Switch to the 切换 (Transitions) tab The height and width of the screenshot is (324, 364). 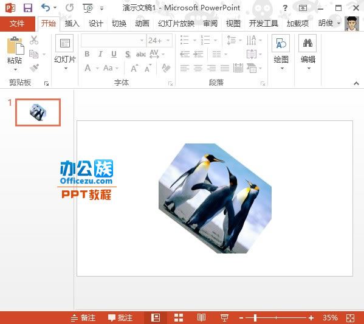[x=119, y=24]
